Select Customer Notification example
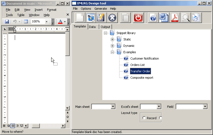213x135 pixels. [x=144, y=58]
